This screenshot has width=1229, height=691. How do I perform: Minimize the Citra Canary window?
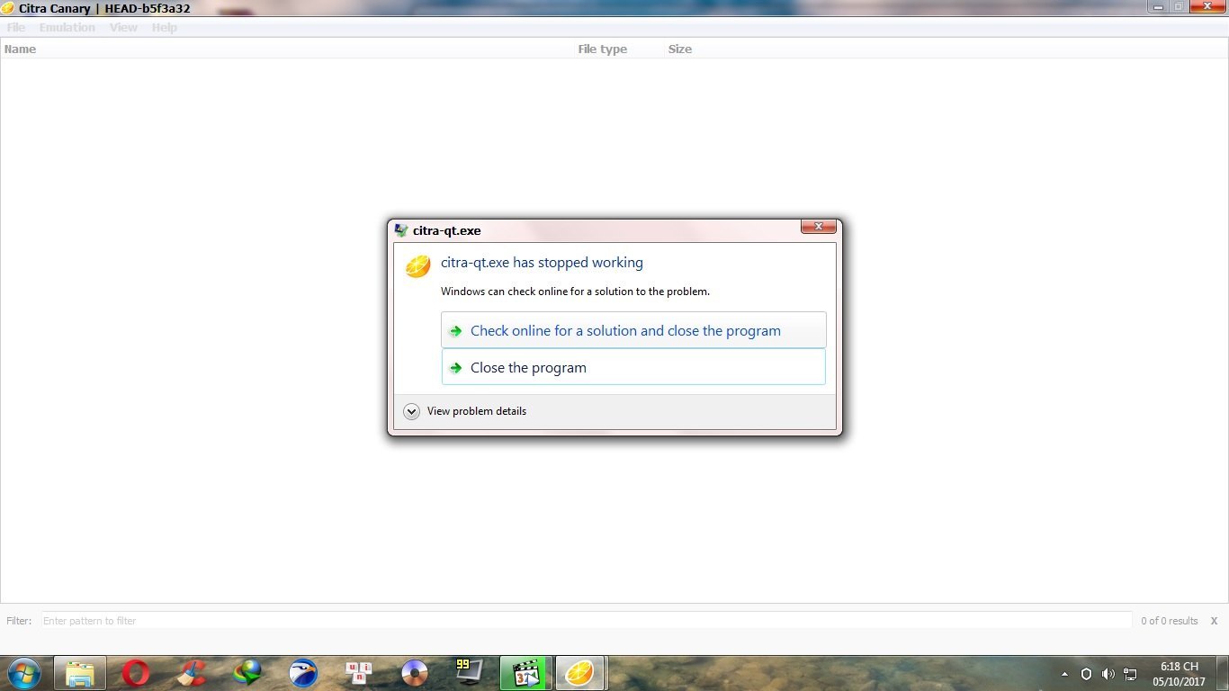click(1159, 6)
